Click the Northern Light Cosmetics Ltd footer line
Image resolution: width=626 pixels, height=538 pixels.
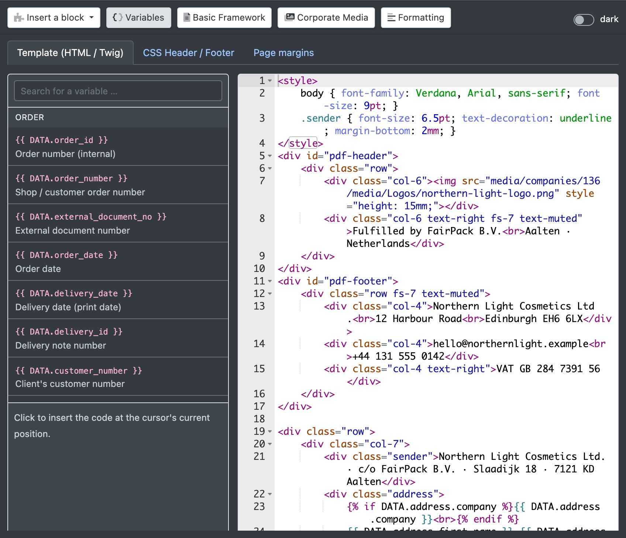(447, 319)
